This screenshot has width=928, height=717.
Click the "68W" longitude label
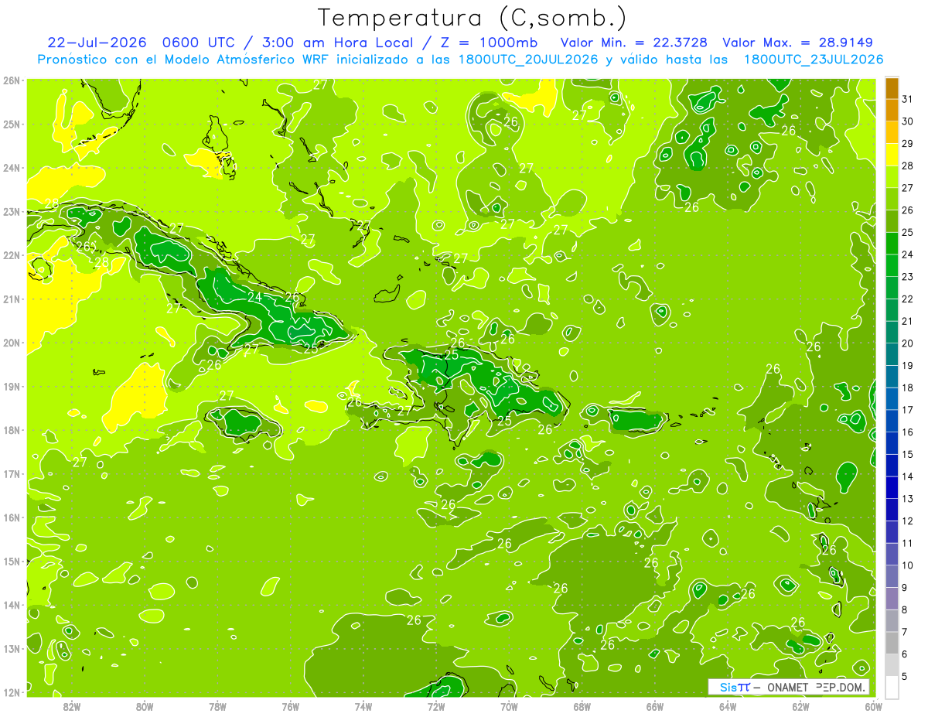(x=582, y=706)
